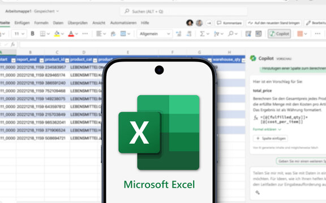This screenshot has height=203, width=326.
Task: Open the Gespeichert save status dropdown
Action: (46, 11)
